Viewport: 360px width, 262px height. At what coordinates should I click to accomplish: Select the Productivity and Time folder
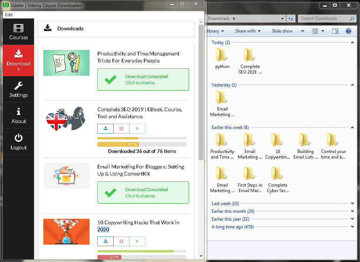tap(222, 146)
